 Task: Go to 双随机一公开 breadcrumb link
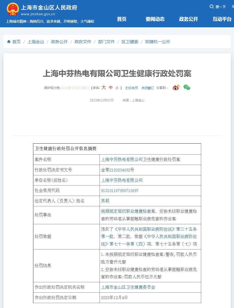[x=157, y=42]
